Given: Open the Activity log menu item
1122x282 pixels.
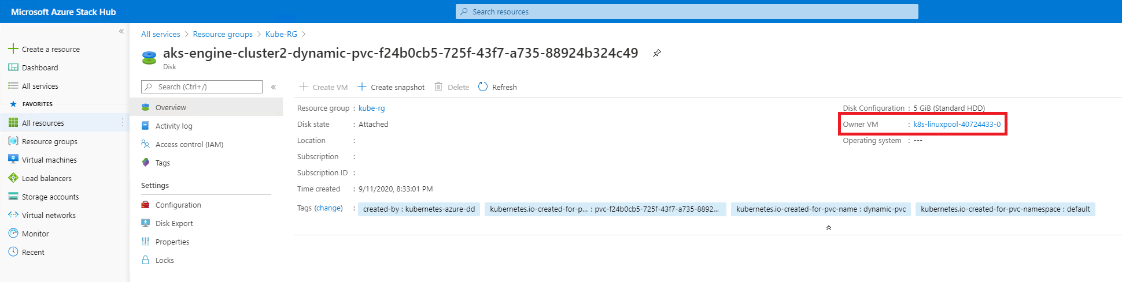Looking at the screenshot, I should click(x=174, y=126).
